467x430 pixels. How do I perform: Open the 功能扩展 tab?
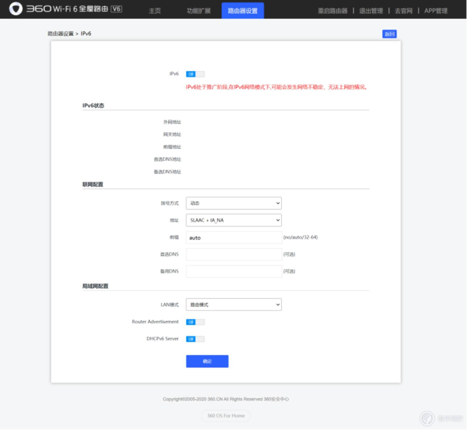click(198, 11)
